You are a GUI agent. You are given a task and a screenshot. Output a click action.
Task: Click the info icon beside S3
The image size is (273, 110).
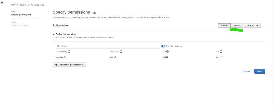(x=167, y=57)
